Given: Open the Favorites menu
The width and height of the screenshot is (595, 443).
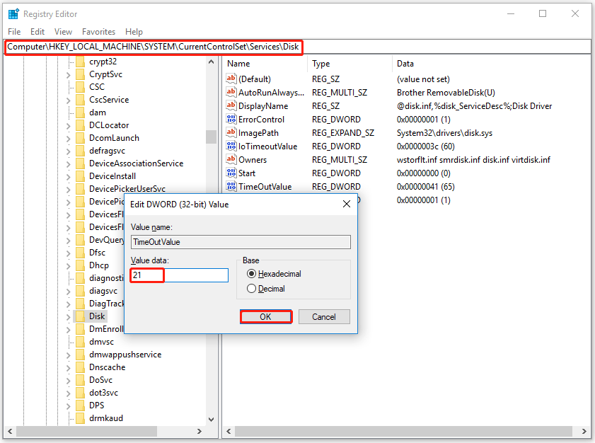Looking at the screenshot, I should pos(98,32).
